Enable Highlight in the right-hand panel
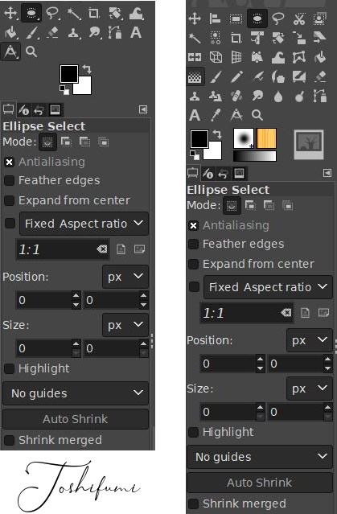Image resolution: width=337 pixels, height=514 pixels. tap(193, 432)
